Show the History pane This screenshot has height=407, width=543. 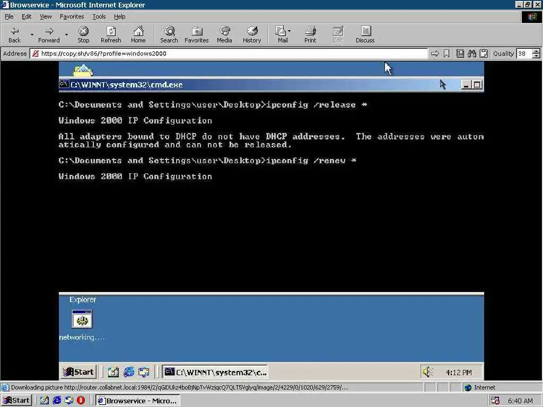click(x=252, y=34)
